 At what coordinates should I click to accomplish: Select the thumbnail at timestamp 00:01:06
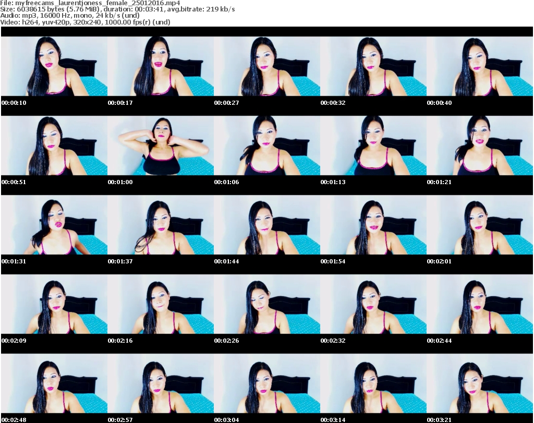[x=267, y=146]
